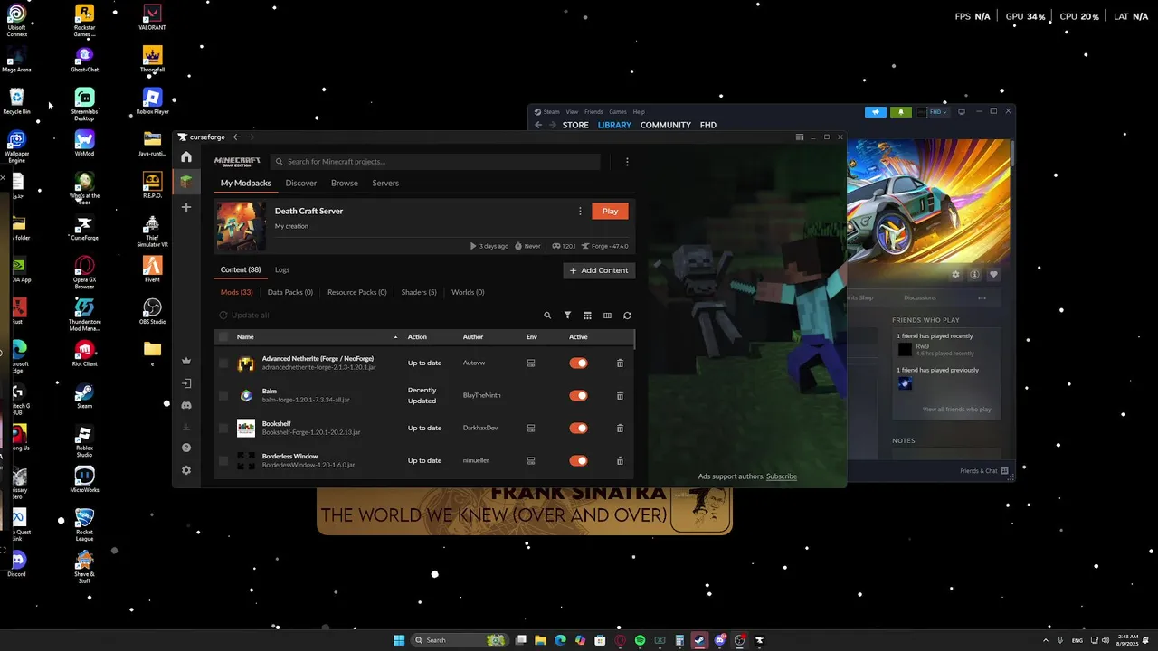
Task: Go back with CurseForge back arrow
Action: (x=237, y=137)
